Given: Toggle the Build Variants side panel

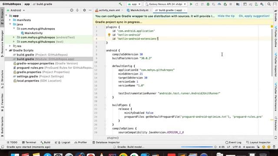Looking at the screenshot, I should [2, 127].
